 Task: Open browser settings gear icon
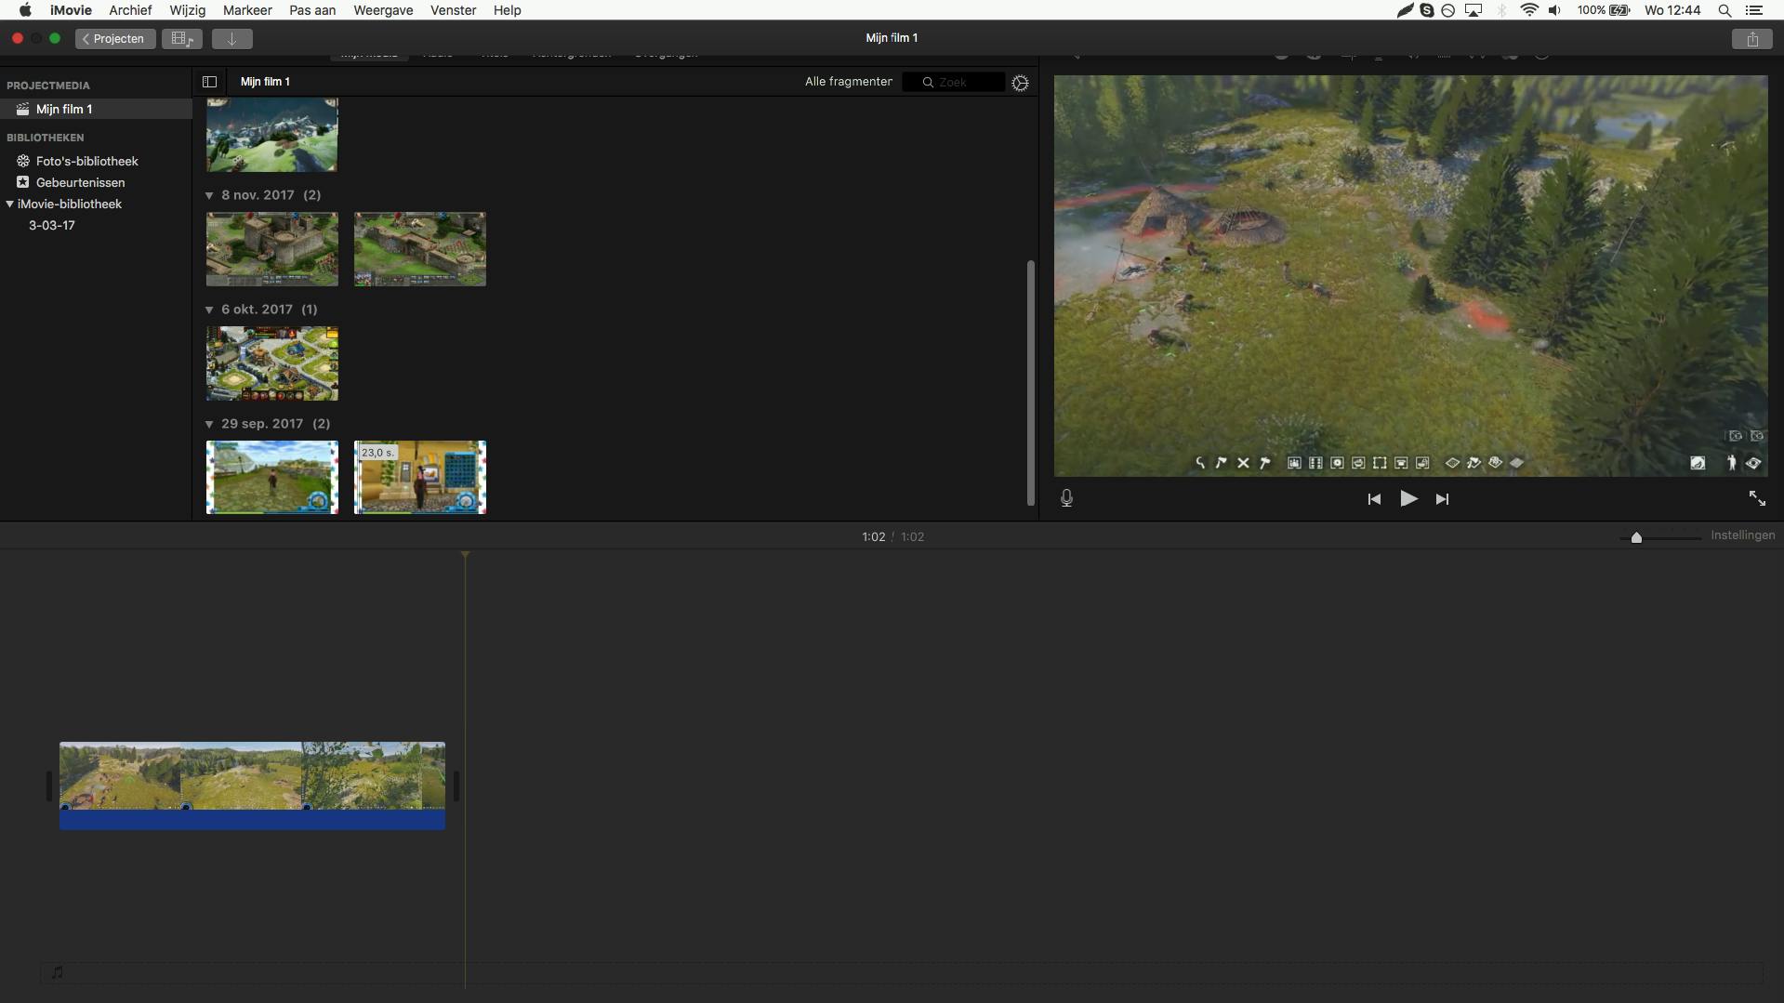click(1020, 83)
